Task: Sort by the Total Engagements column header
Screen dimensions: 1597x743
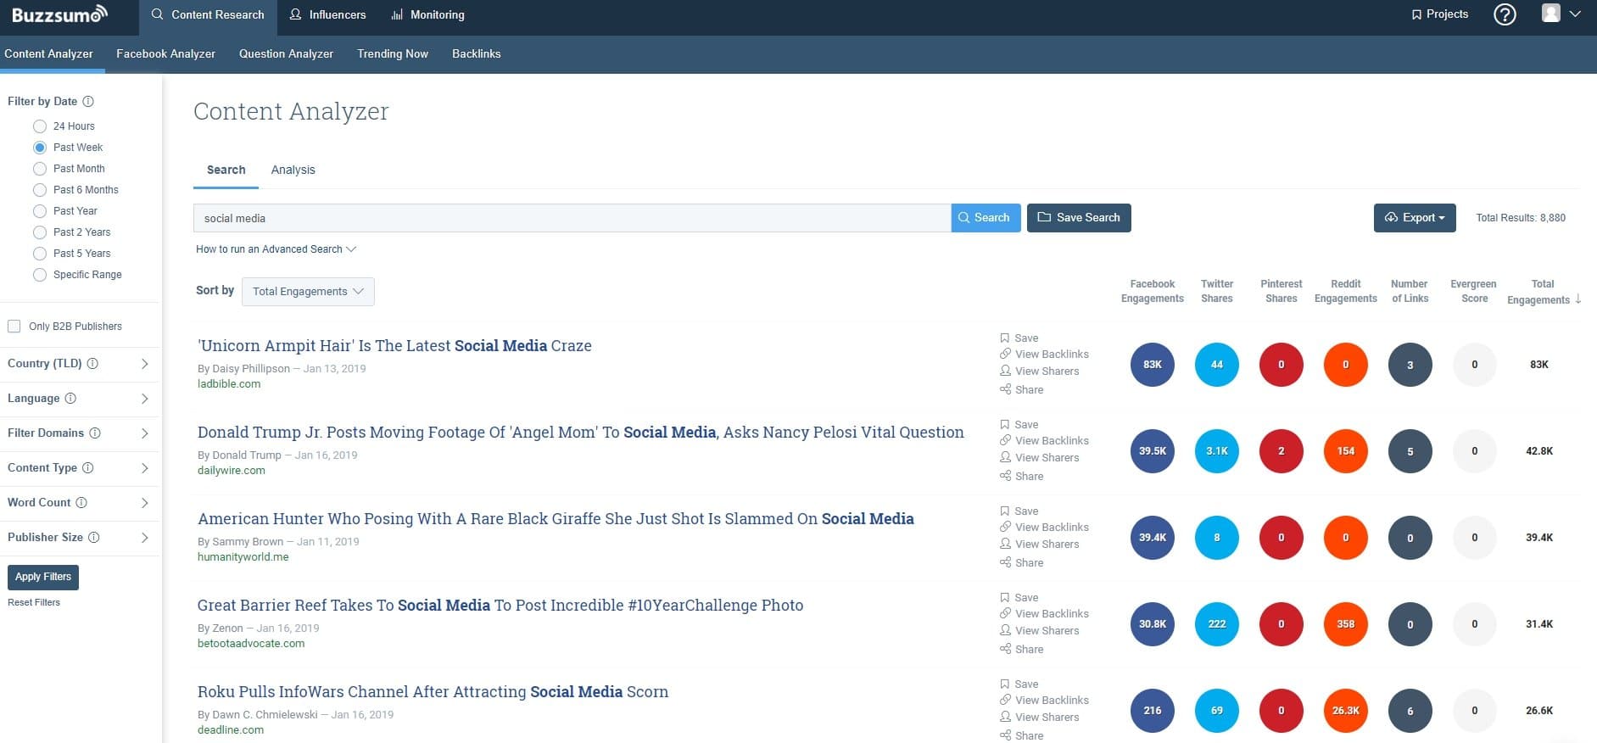Action: [x=1543, y=292]
